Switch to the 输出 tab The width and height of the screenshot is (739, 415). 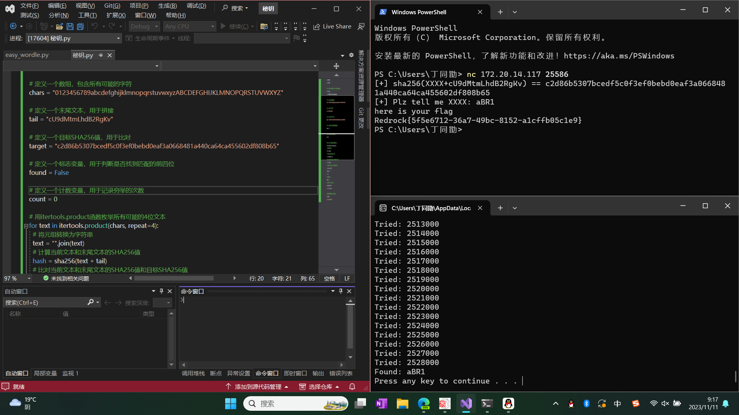point(318,373)
